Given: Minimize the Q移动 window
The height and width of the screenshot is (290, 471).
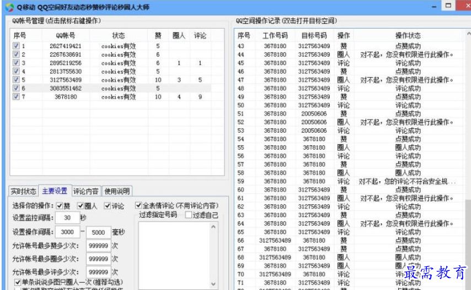Looking at the screenshot, I should point(434,7).
